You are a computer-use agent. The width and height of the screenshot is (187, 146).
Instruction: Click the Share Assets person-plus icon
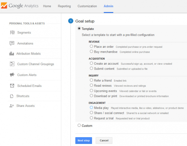[x=12, y=106]
